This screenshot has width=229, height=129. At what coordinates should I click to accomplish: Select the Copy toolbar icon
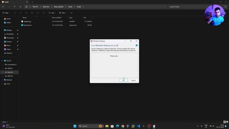[21, 13]
